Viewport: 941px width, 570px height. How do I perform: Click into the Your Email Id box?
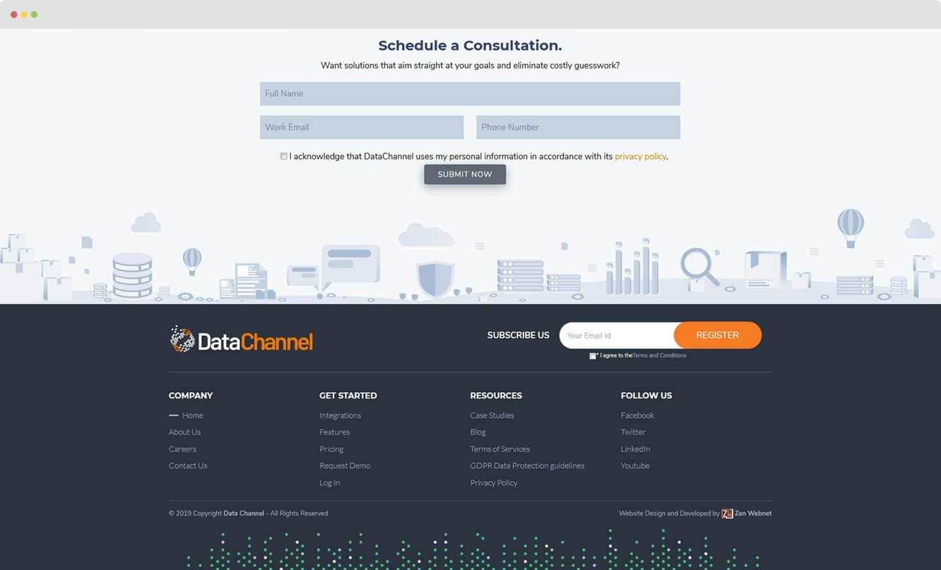(x=616, y=335)
